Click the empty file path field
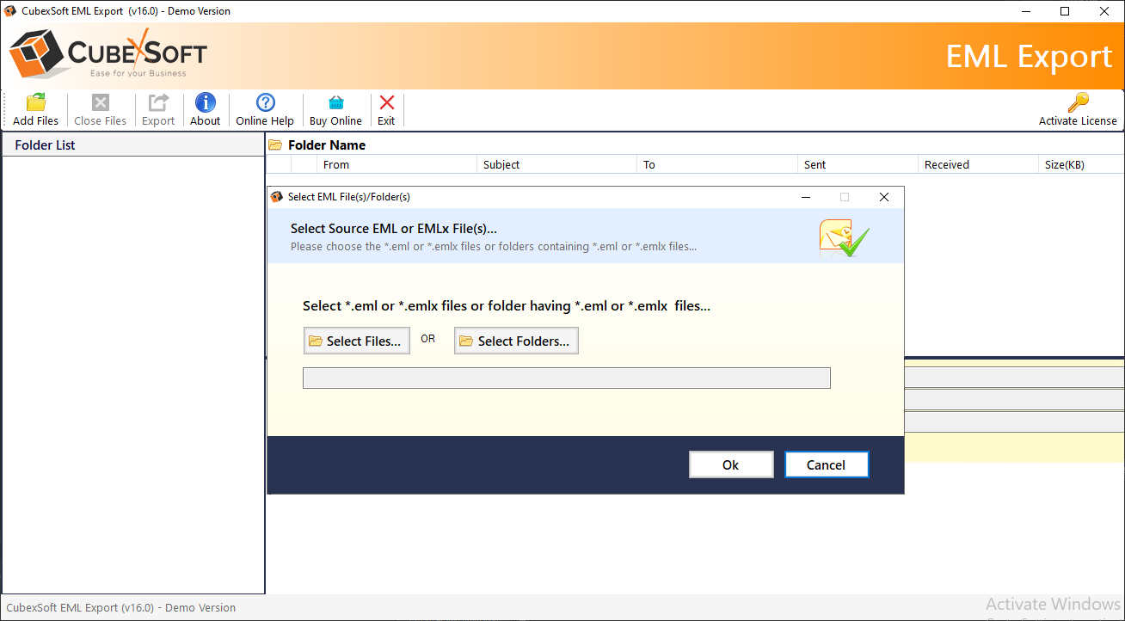Image resolution: width=1125 pixels, height=621 pixels. [566, 378]
